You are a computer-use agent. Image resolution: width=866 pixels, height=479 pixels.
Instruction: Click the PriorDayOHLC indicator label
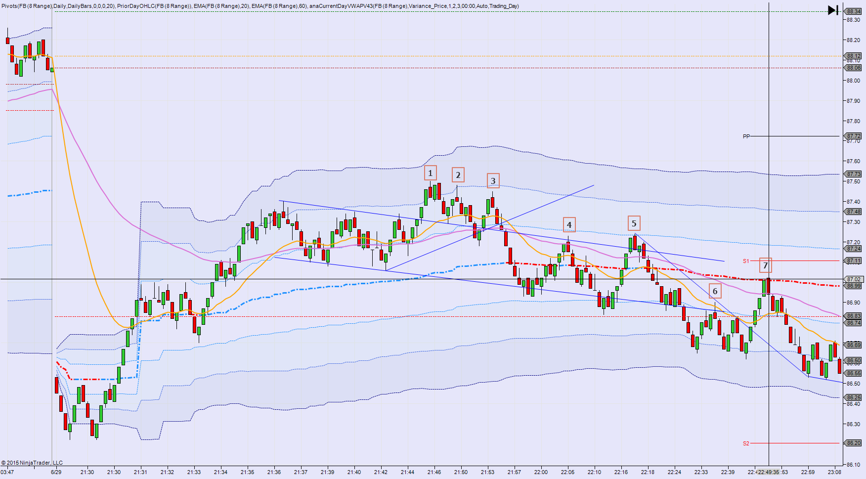pyautogui.click(x=155, y=6)
